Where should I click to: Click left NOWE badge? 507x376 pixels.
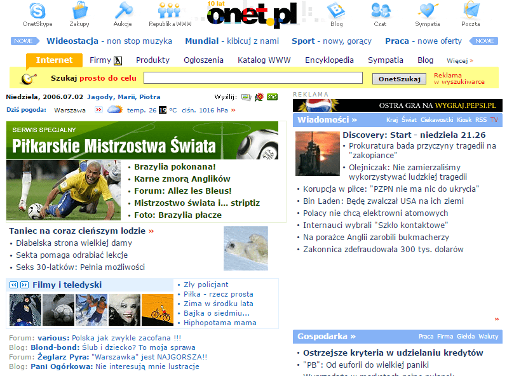point(25,41)
